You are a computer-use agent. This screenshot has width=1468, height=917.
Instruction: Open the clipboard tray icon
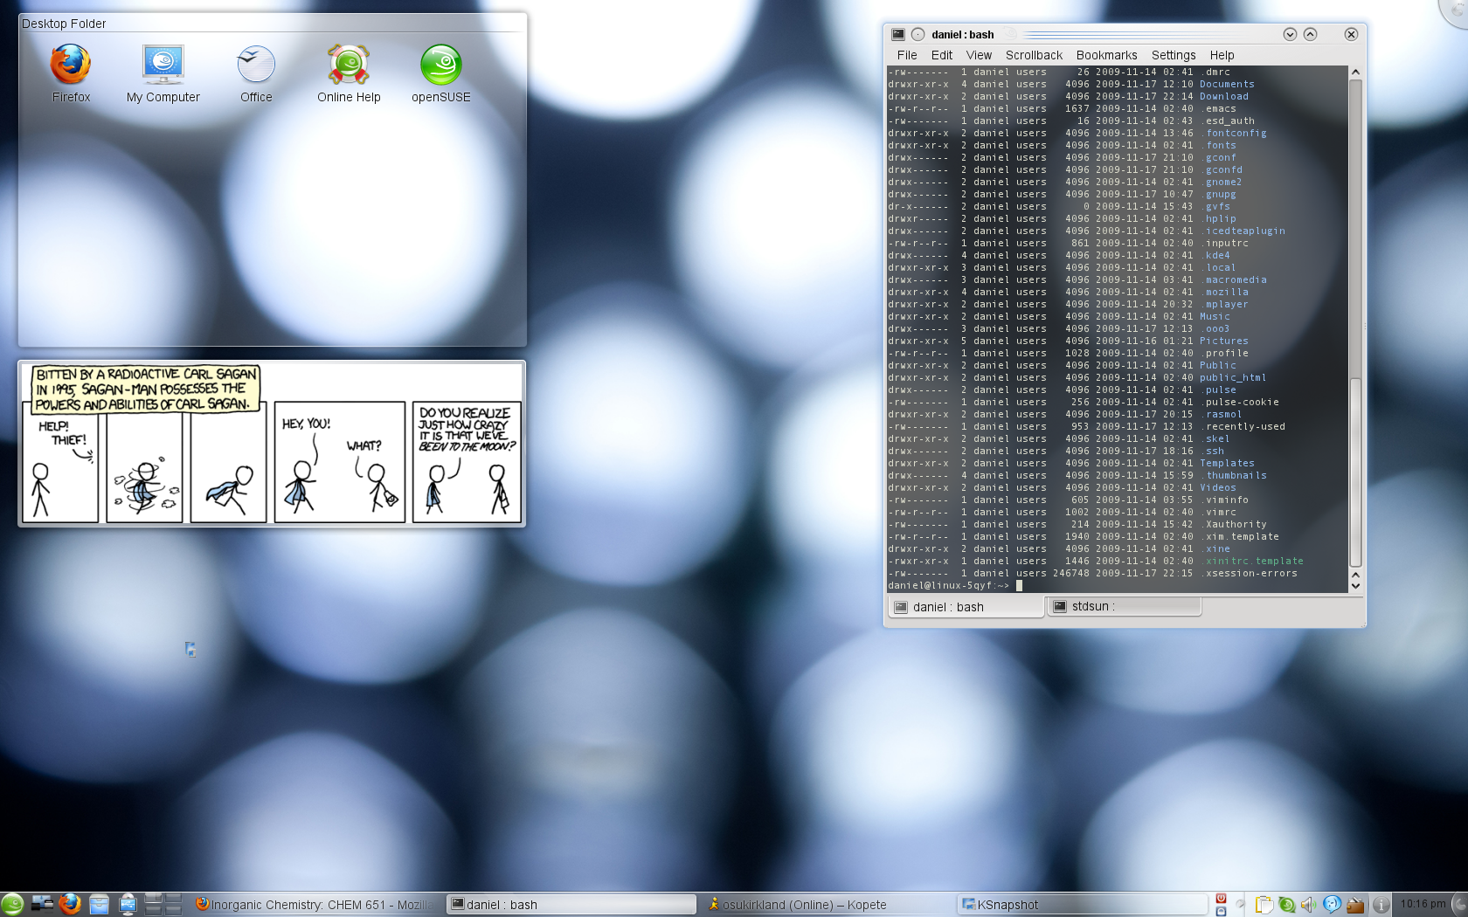[x=1264, y=905]
